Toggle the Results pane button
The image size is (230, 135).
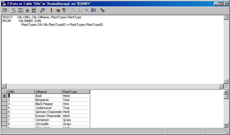click(34, 10)
